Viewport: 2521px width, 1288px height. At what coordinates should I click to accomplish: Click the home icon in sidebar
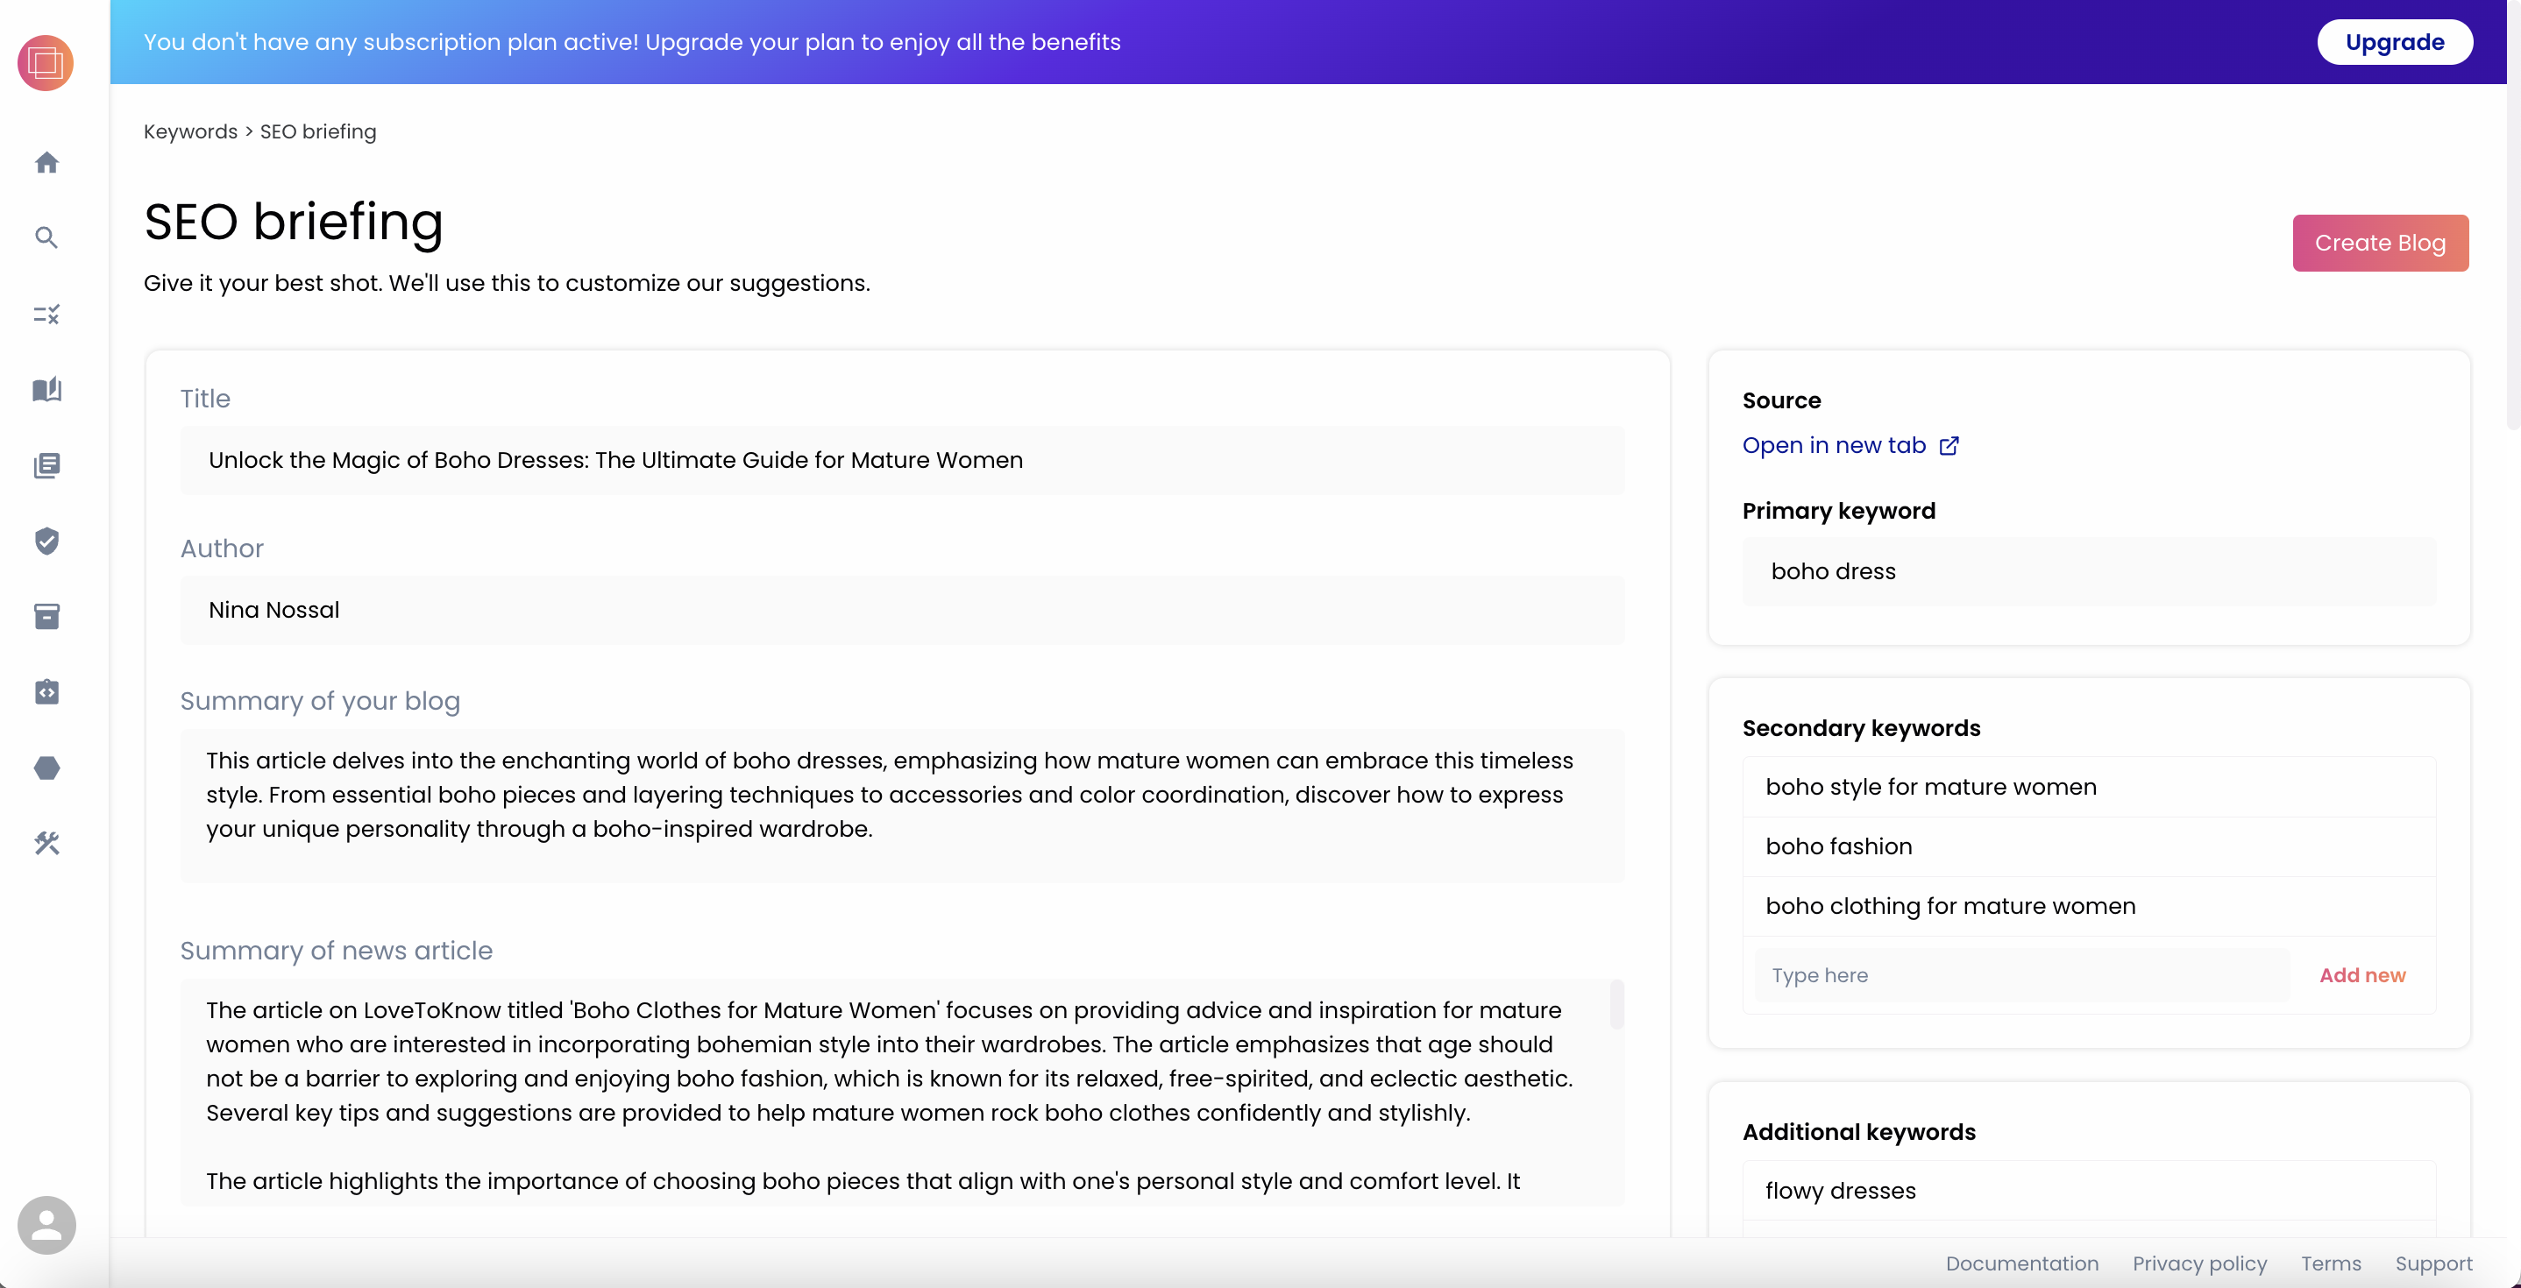pyautogui.click(x=46, y=162)
